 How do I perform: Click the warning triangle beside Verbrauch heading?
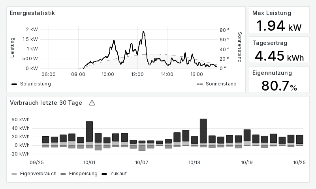coord(92,103)
